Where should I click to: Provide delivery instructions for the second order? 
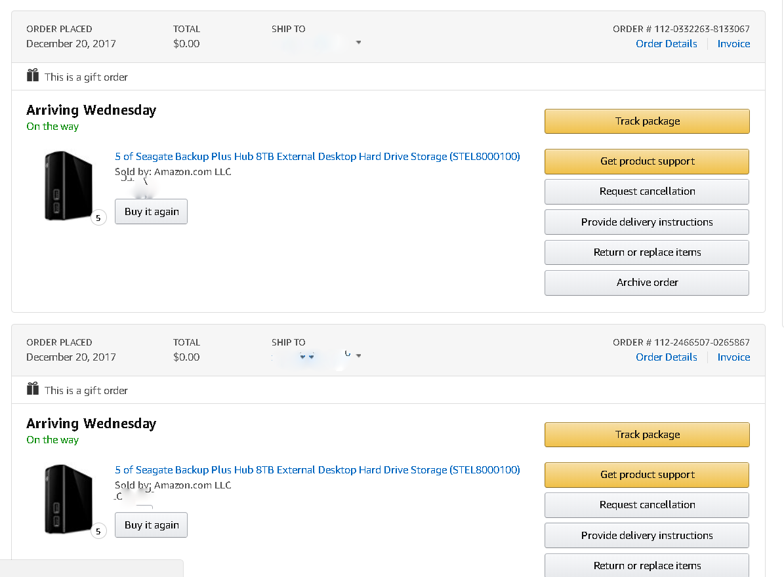coord(647,536)
